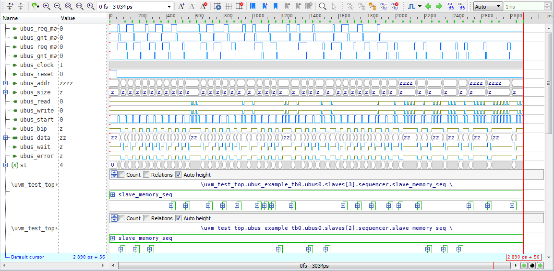The width and height of the screenshot is (554, 271).
Task: Click height spinner of slaves[2] stream panel
Action: pos(114,218)
